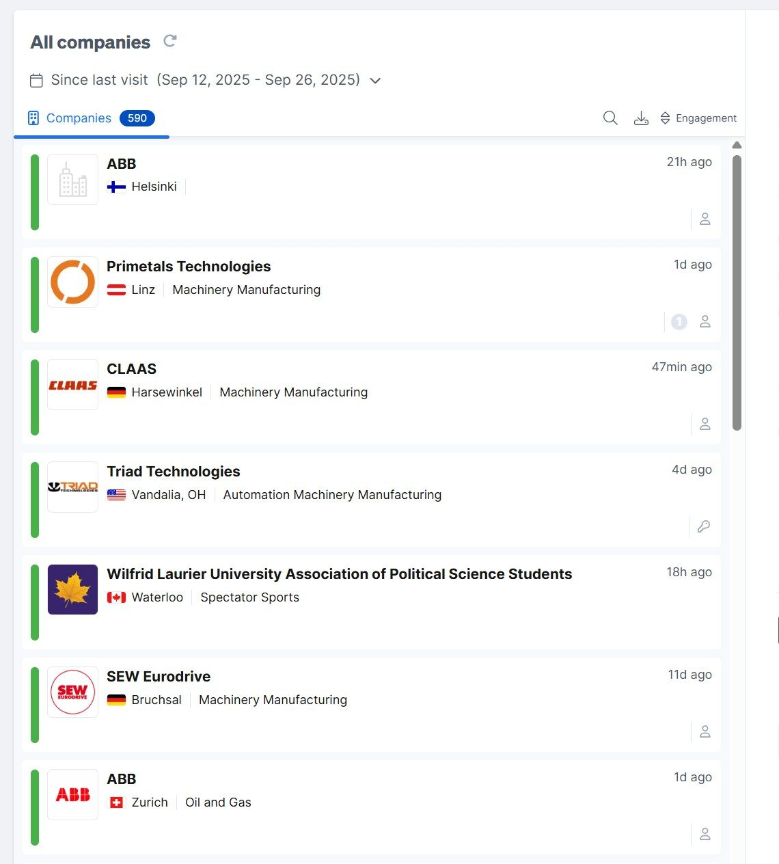Click the CLAAS logo thumbnail

[72, 385]
